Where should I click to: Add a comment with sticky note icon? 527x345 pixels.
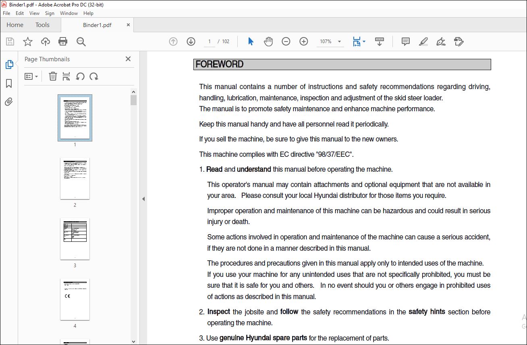click(406, 42)
